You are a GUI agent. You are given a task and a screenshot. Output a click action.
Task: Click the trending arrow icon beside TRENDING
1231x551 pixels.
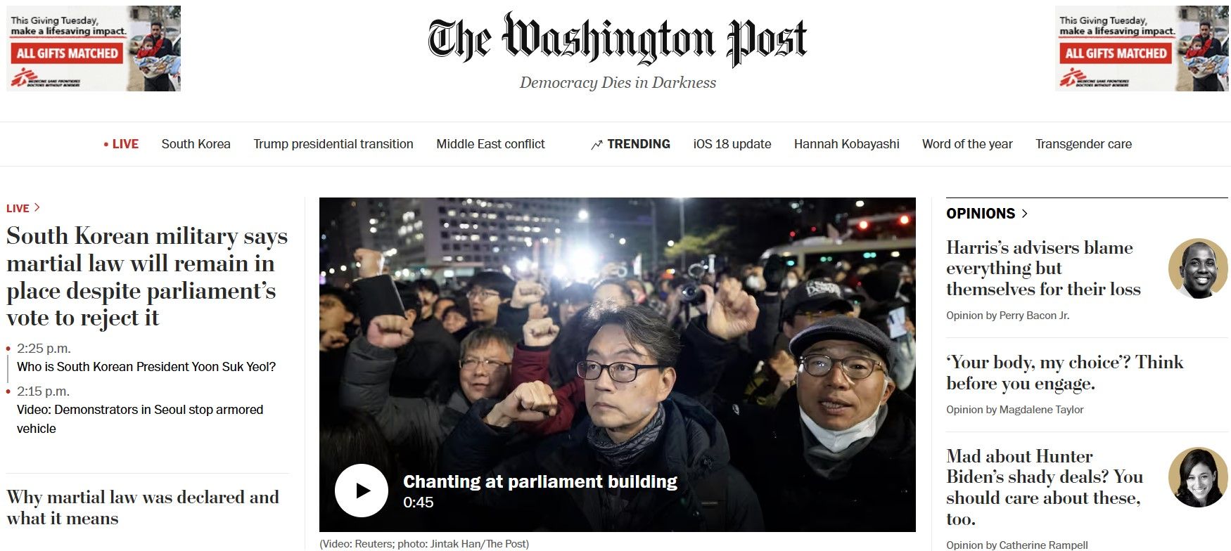(597, 145)
